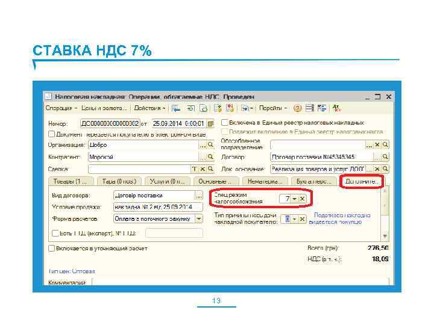Open Обособленное подразделение with magnifier icon
This screenshot has height=325, width=434.
[385, 144]
